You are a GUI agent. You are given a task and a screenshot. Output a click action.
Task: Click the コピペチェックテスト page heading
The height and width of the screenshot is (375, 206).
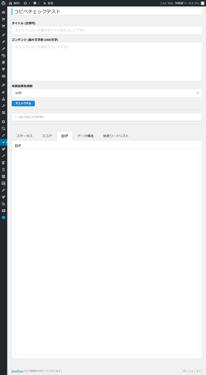coord(37,12)
